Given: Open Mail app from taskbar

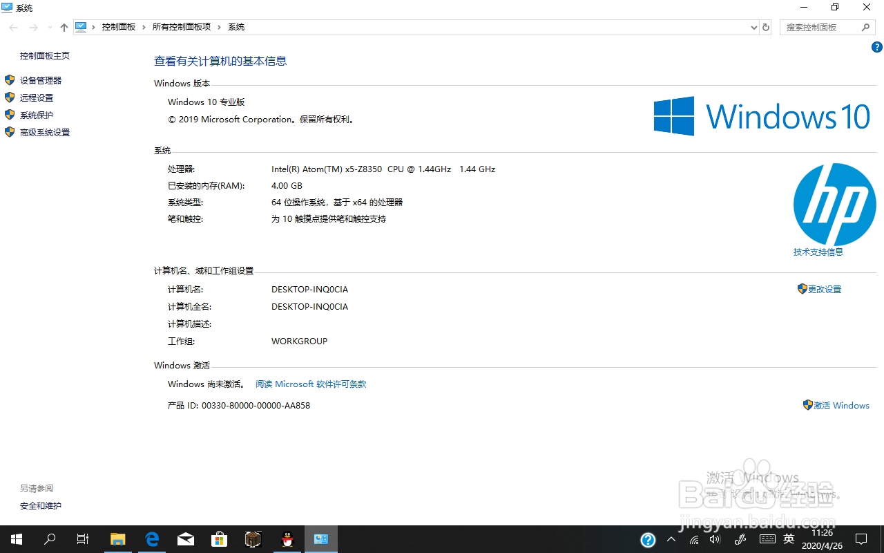Looking at the screenshot, I should (186, 539).
